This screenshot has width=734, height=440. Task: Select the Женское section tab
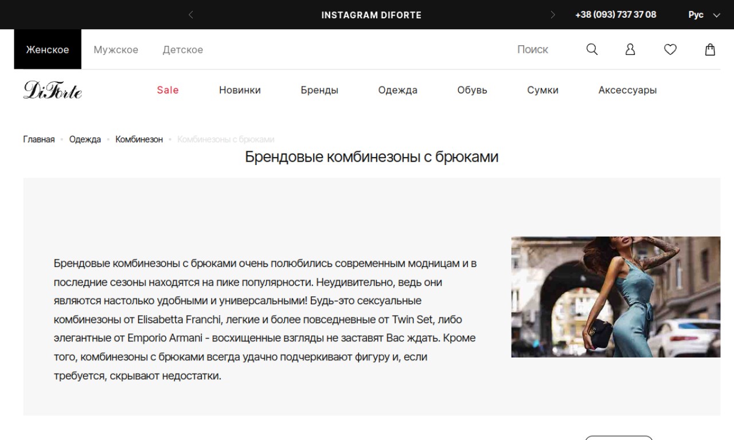click(x=48, y=50)
